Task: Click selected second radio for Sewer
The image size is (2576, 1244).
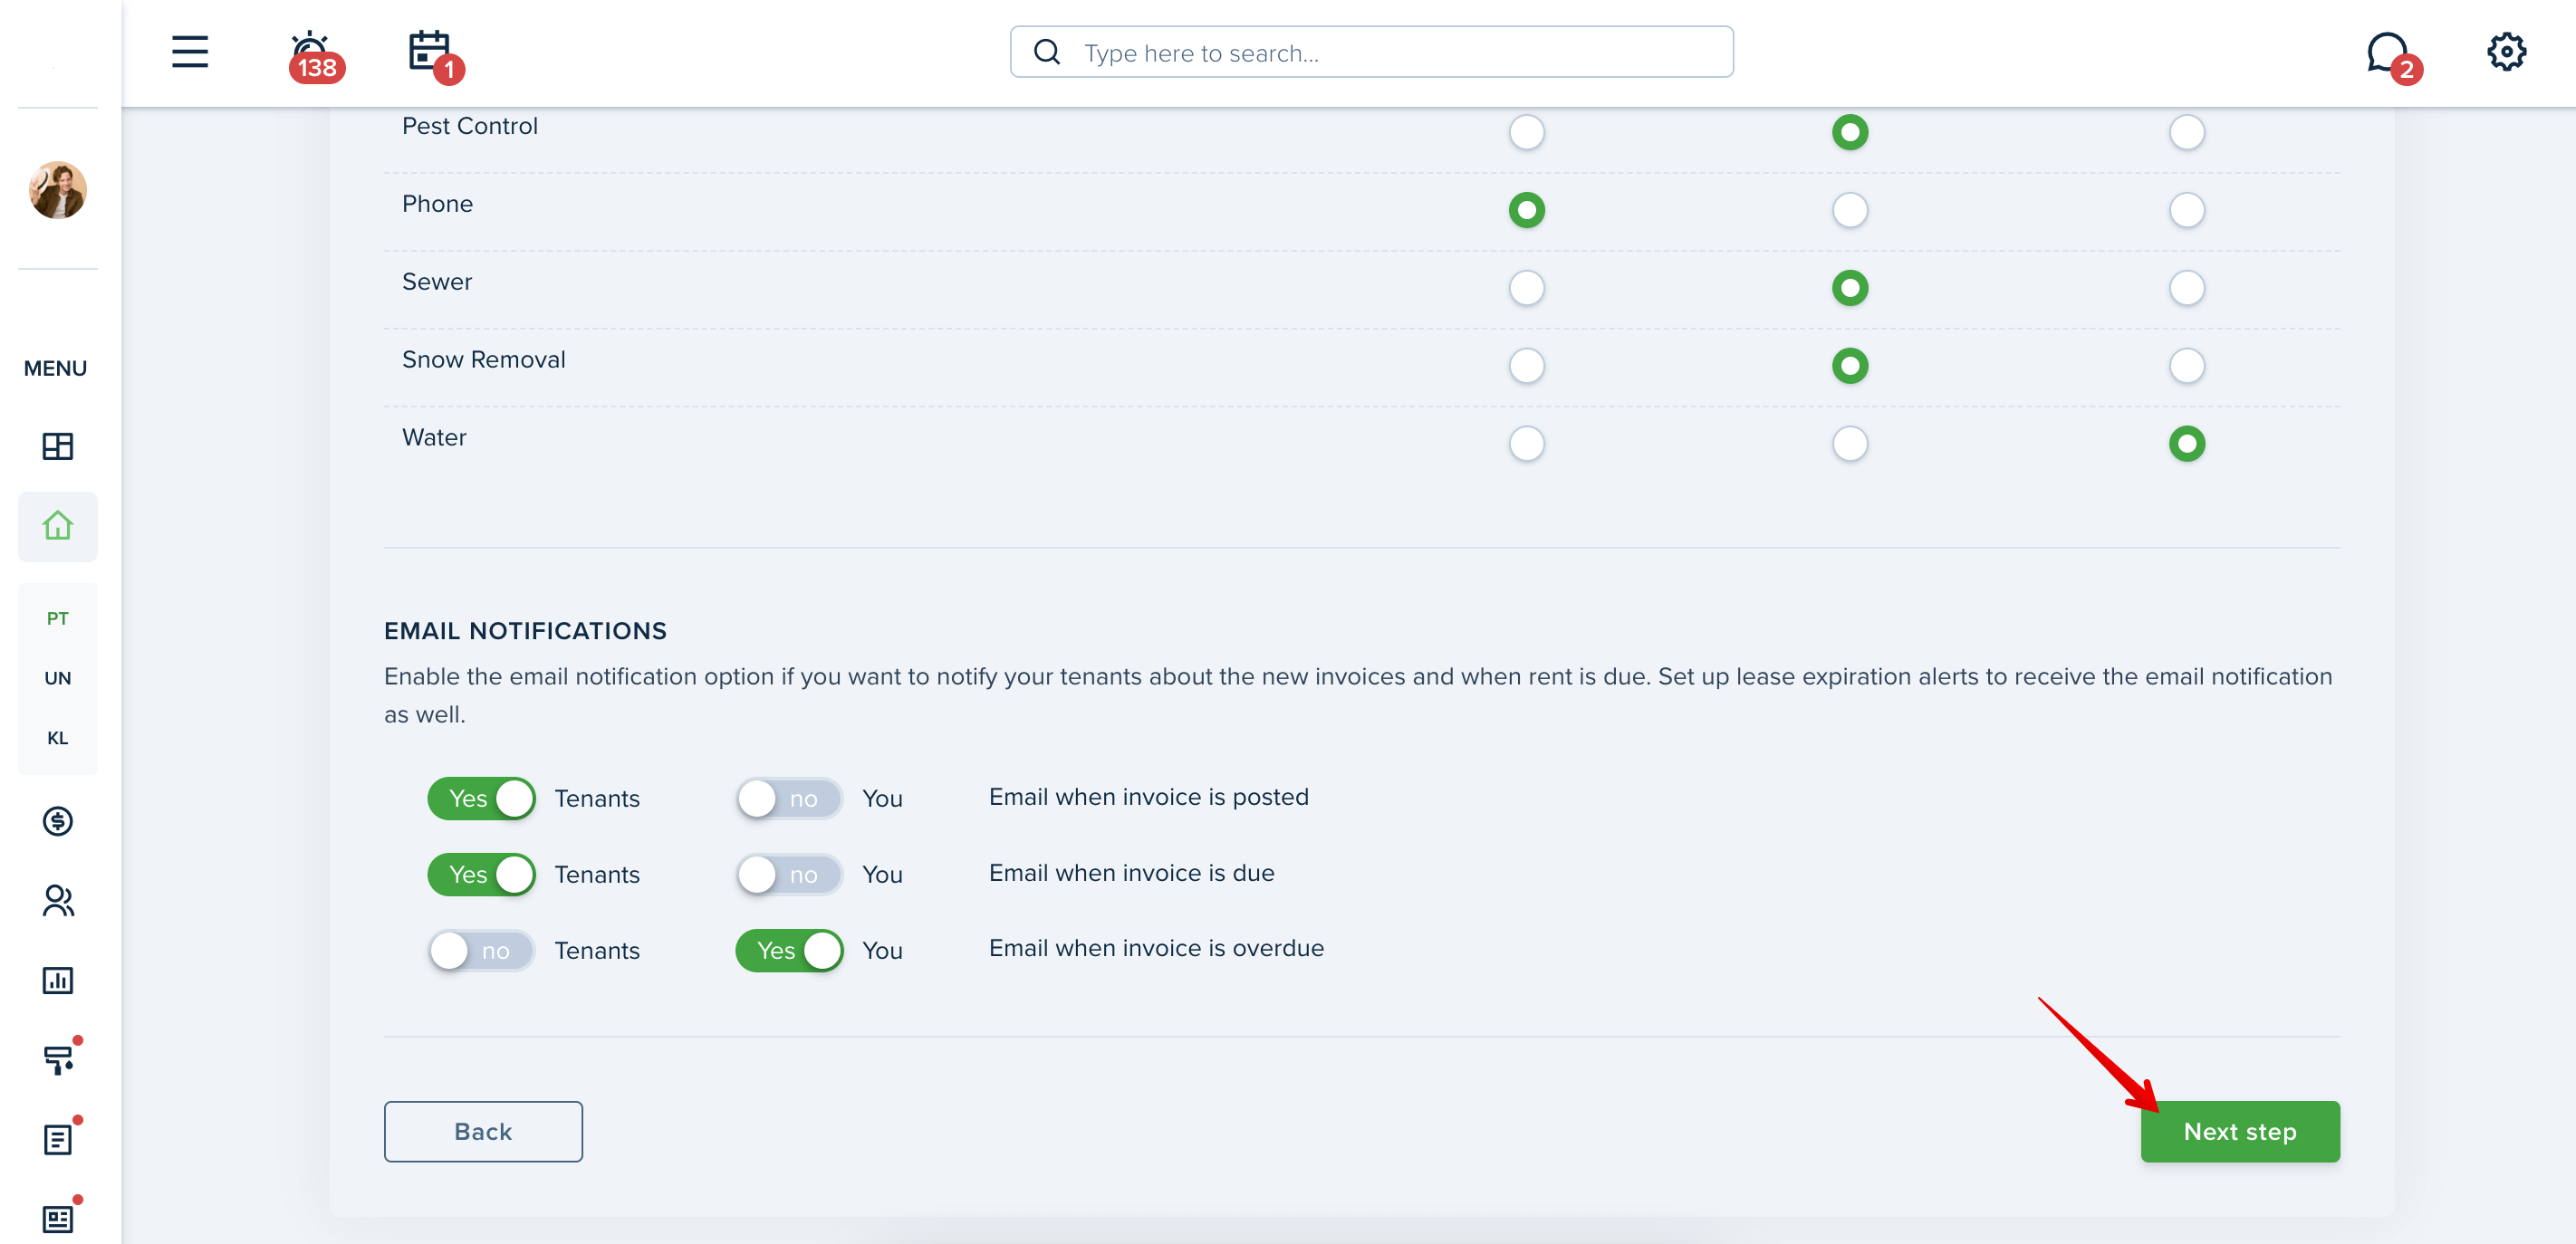Action: click(x=1850, y=288)
